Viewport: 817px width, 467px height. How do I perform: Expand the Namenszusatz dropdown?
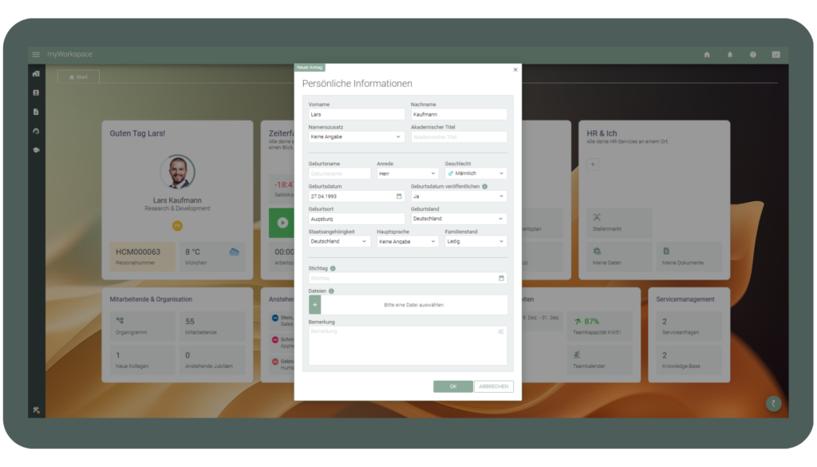357,137
